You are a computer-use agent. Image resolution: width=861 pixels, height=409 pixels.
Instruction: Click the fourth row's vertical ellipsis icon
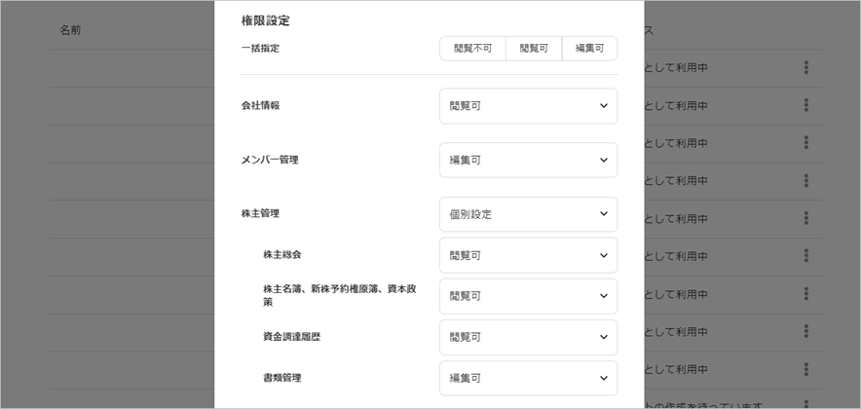806,180
